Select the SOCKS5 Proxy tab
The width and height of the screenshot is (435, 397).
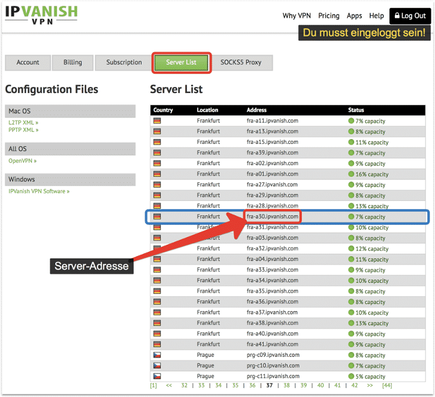pyautogui.click(x=241, y=62)
